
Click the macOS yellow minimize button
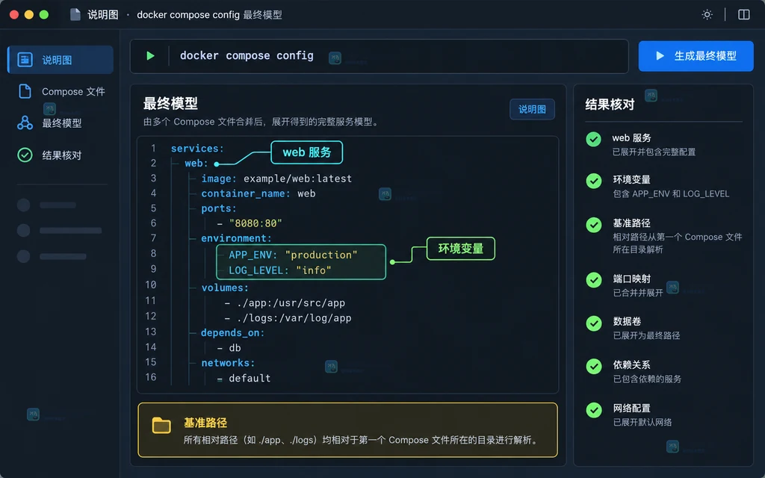click(29, 15)
